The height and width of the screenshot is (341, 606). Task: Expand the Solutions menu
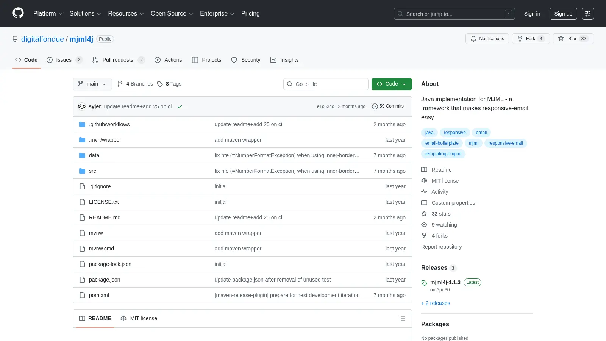(85, 14)
